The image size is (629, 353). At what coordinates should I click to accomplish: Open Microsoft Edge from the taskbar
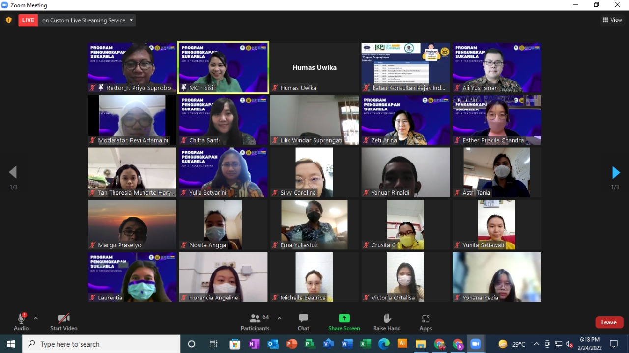point(384,344)
